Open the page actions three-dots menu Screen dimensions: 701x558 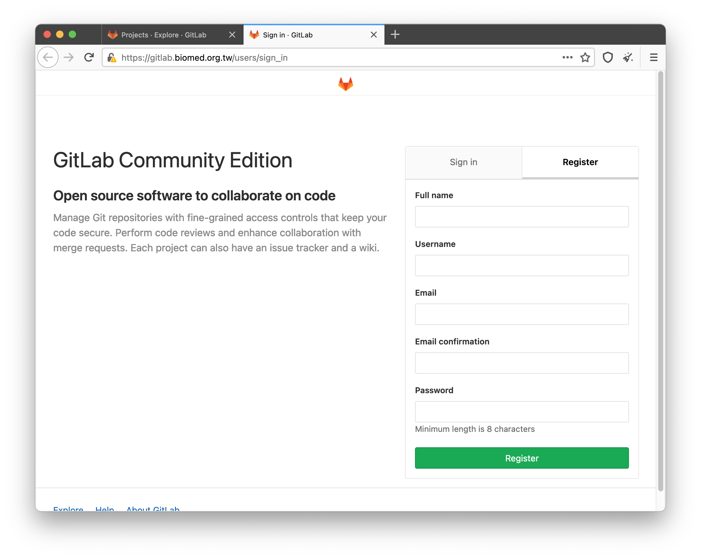pyautogui.click(x=567, y=57)
